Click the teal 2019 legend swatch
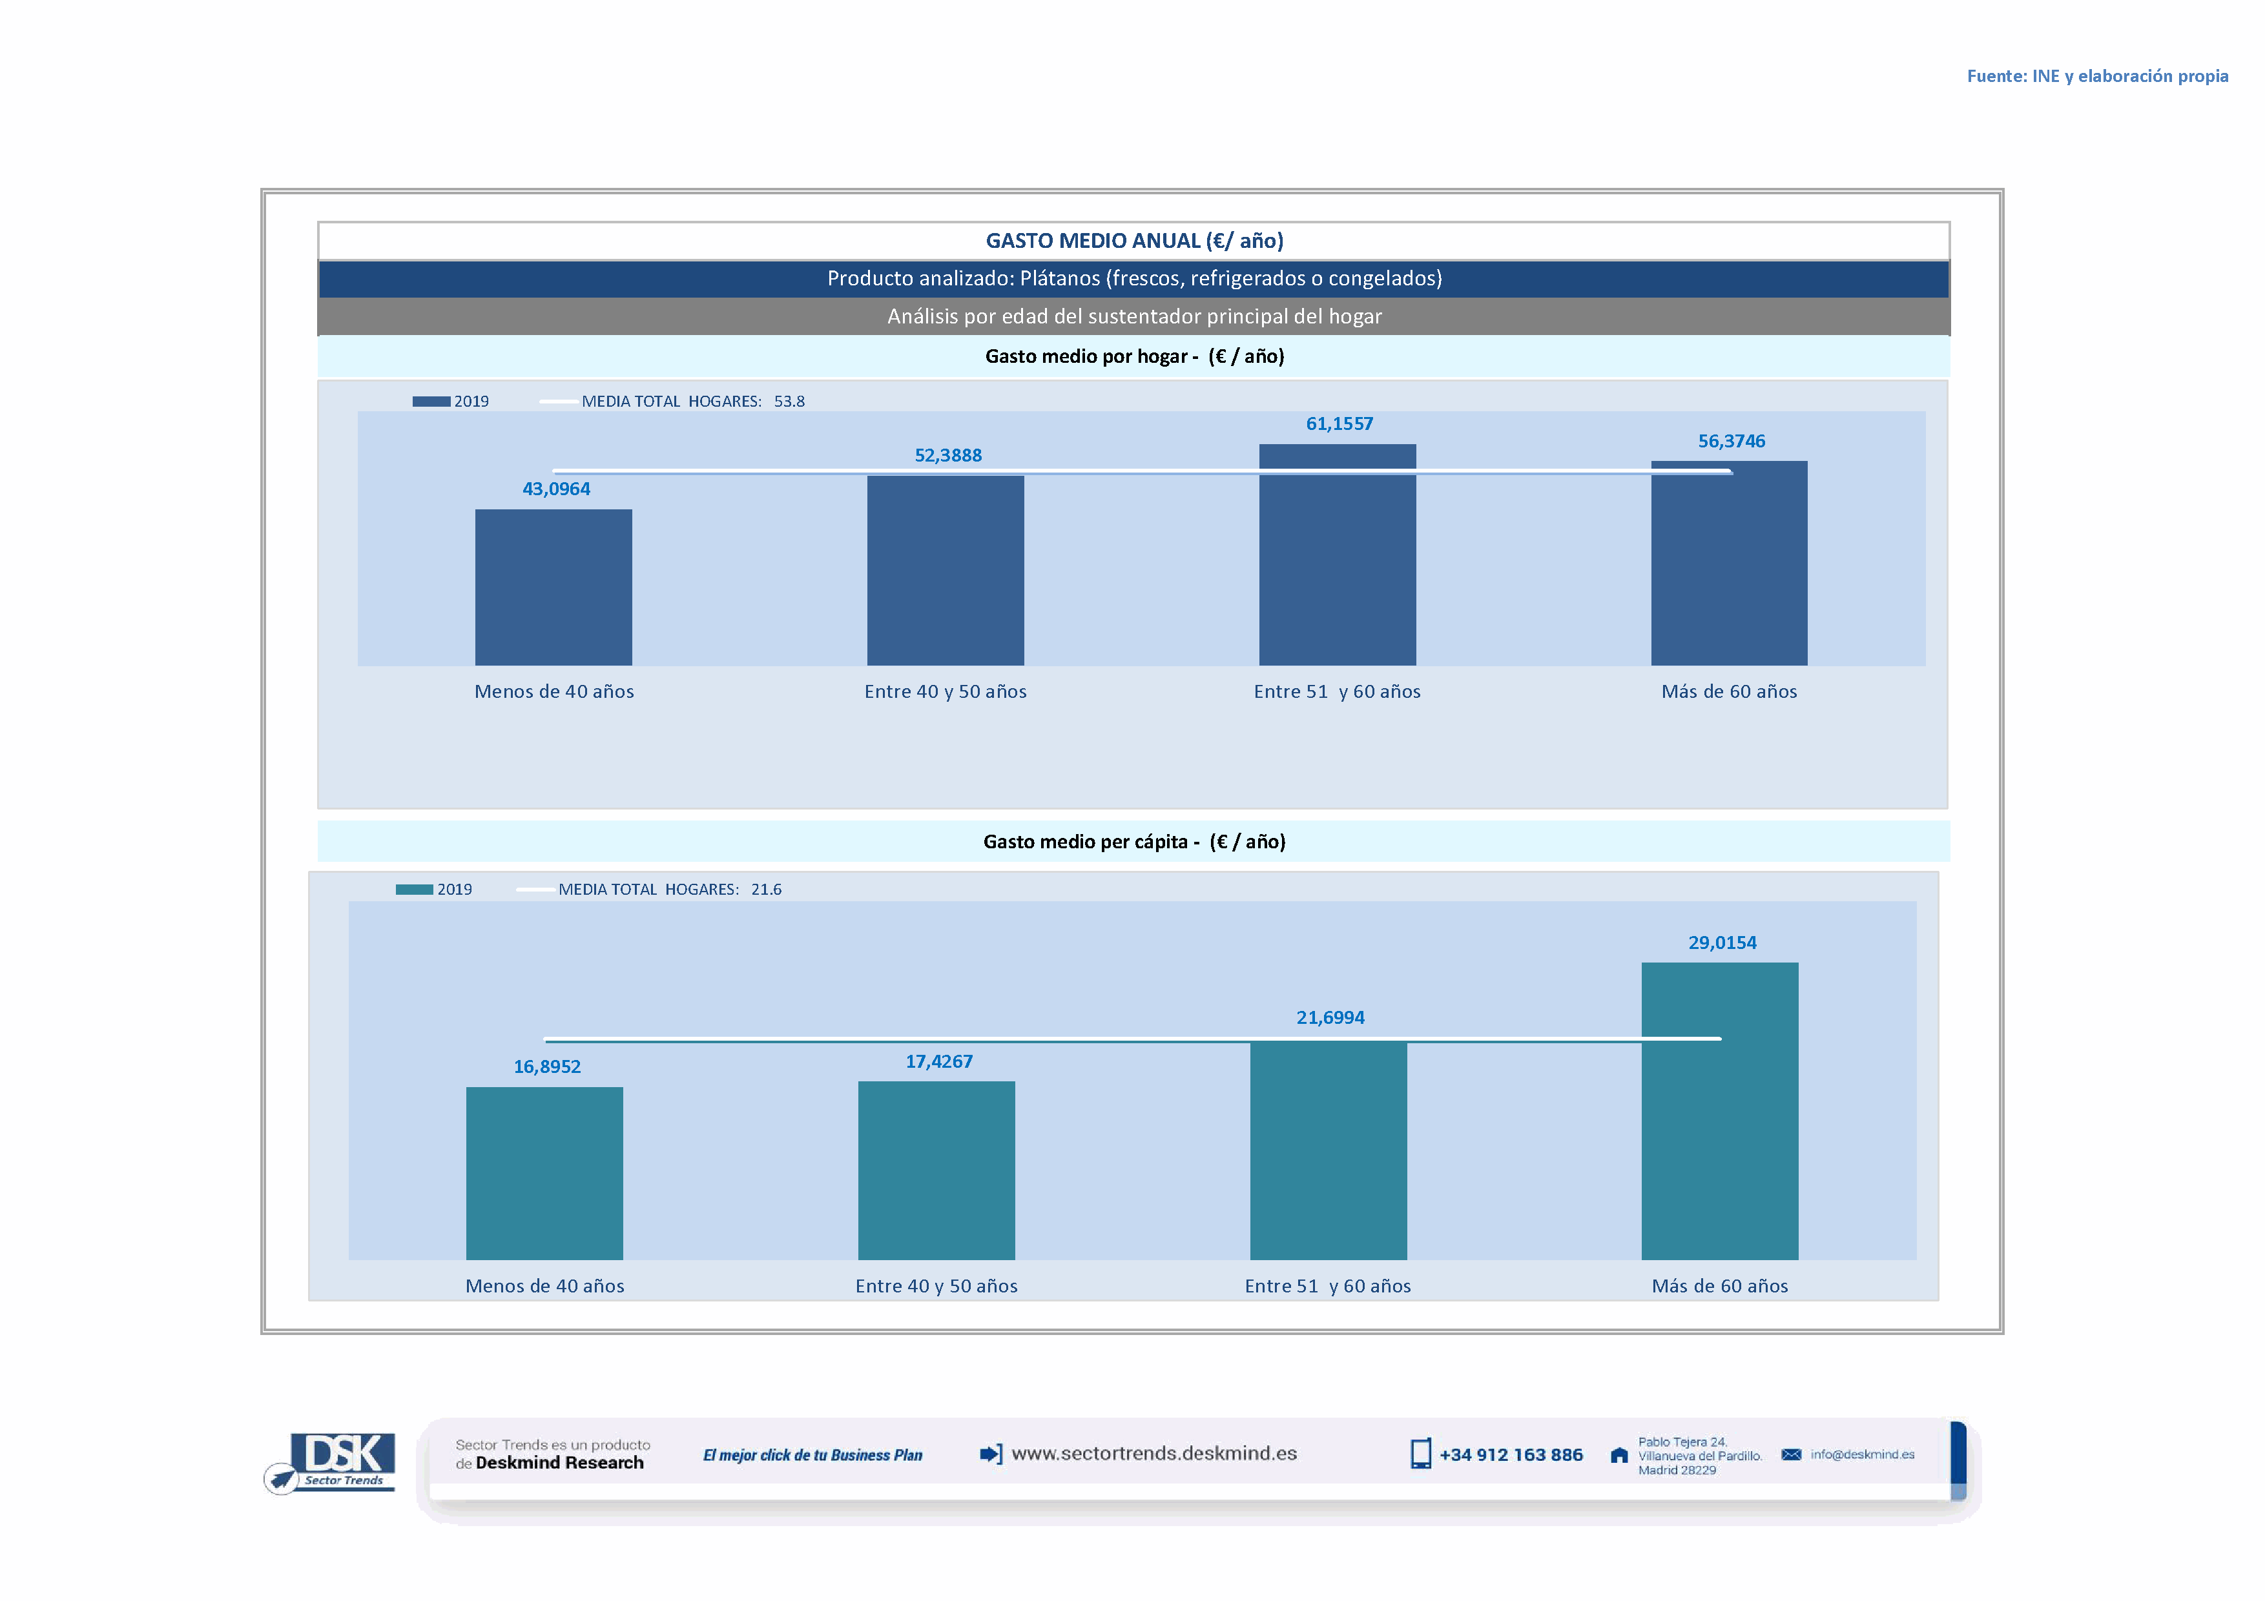 point(415,889)
